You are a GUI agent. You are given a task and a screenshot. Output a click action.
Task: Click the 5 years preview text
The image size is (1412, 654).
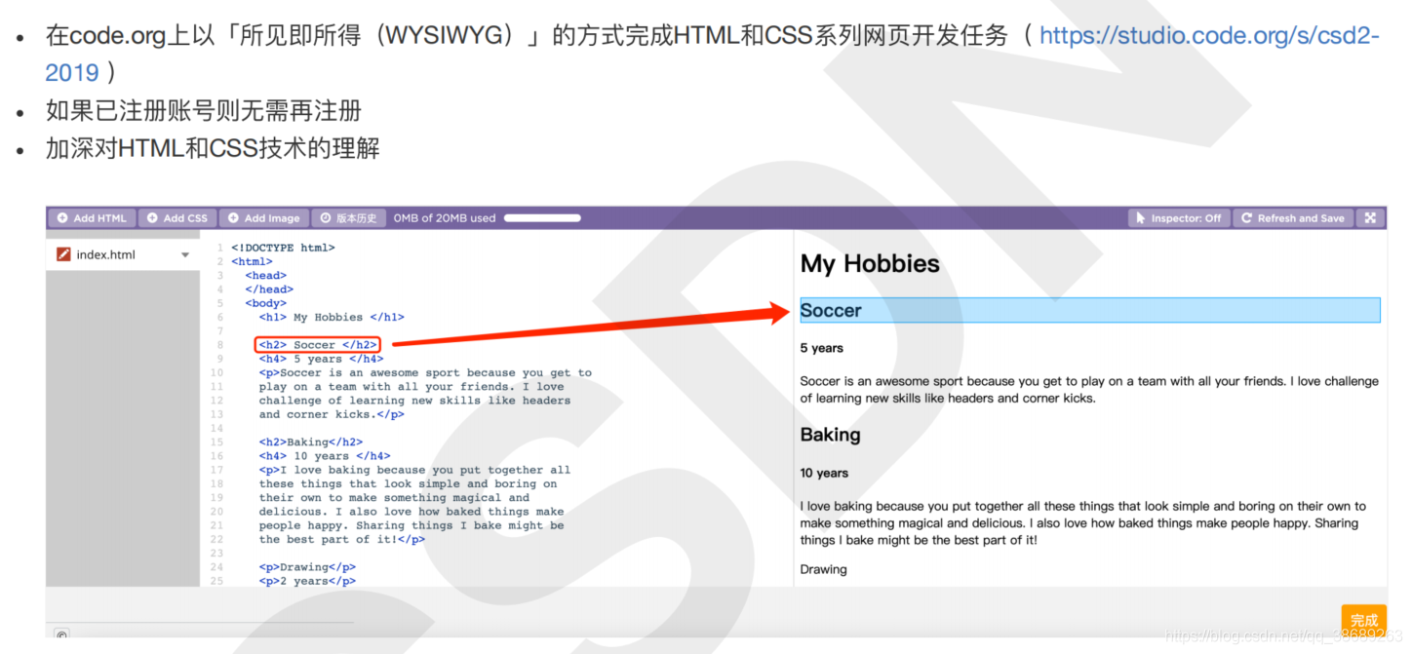pos(822,348)
